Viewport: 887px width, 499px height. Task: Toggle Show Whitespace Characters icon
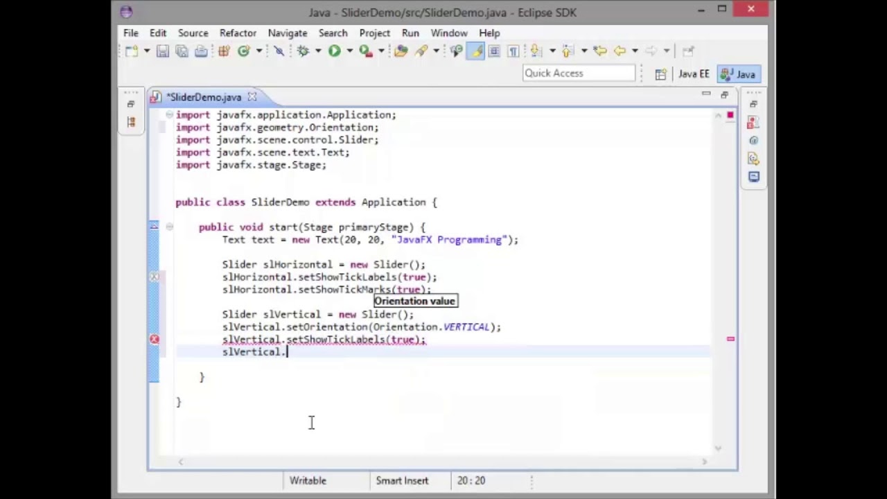click(513, 51)
